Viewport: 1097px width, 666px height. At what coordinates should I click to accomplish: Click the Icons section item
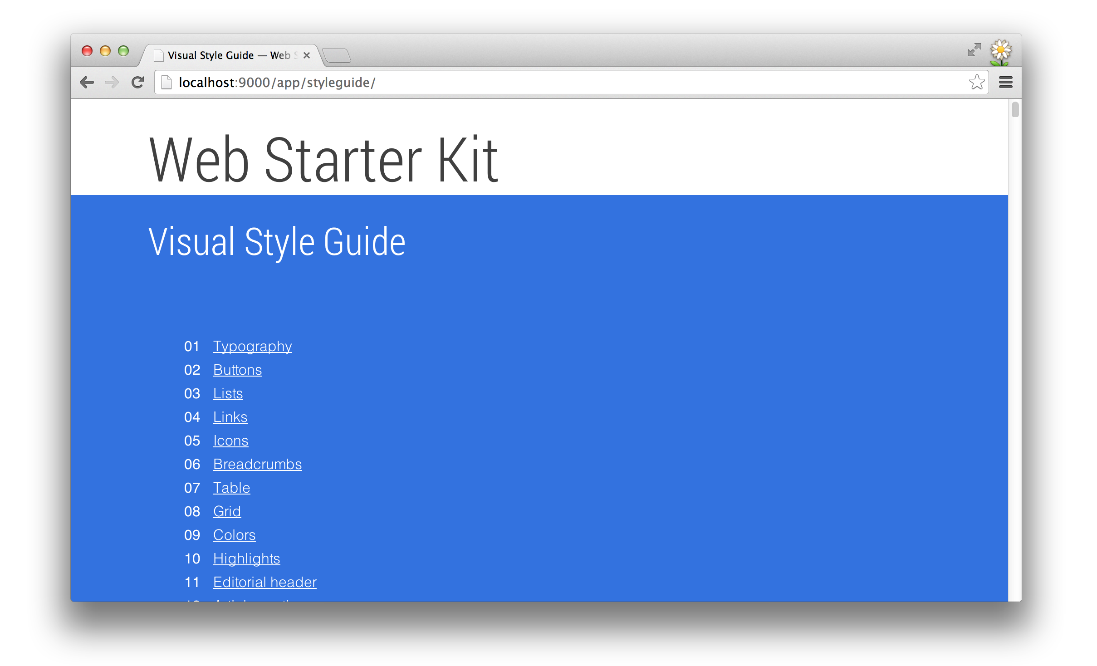(x=230, y=441)
